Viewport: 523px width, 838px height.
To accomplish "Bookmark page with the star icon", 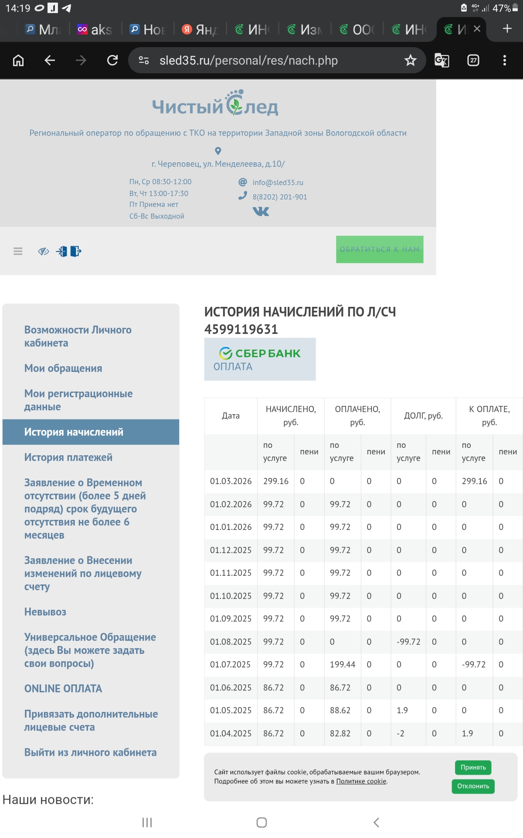I will click(x=410, y=61).
